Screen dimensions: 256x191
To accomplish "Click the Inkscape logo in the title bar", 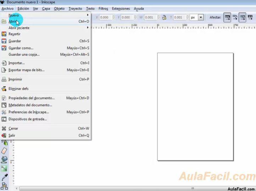I will [2, 2].
